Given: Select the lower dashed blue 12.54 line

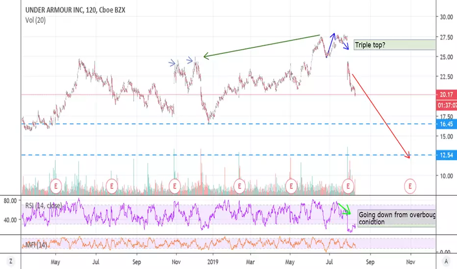Looking at the screenshot, I should (229, 155).
